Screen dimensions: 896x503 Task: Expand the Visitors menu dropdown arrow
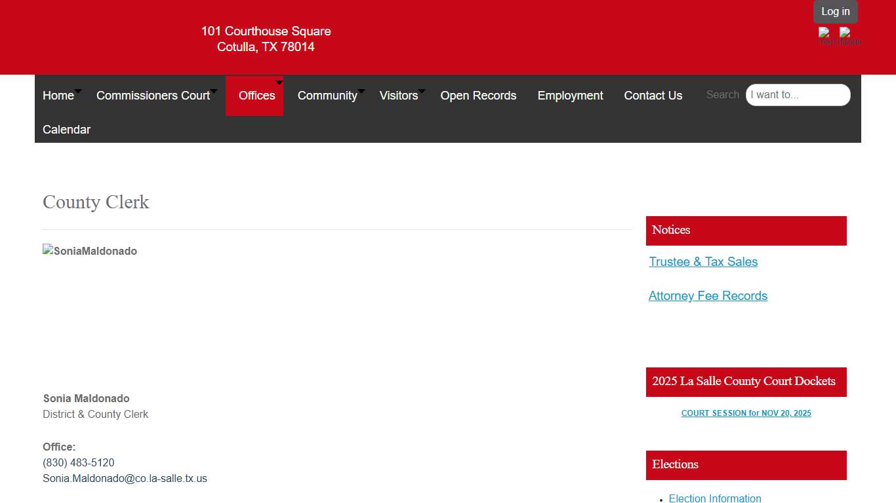point(422,91)
